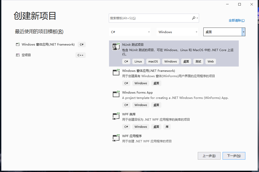Open the 桌面 project type dropdown
This screenshot has width=259, height=172.
point(224,32)
